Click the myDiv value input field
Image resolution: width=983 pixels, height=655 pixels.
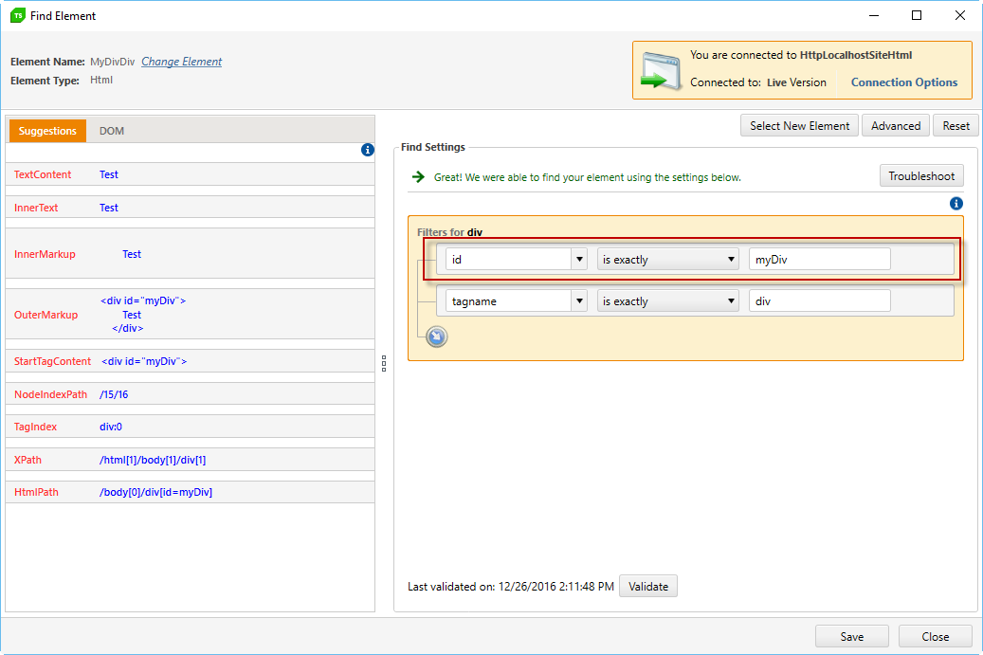click(819, 259)
